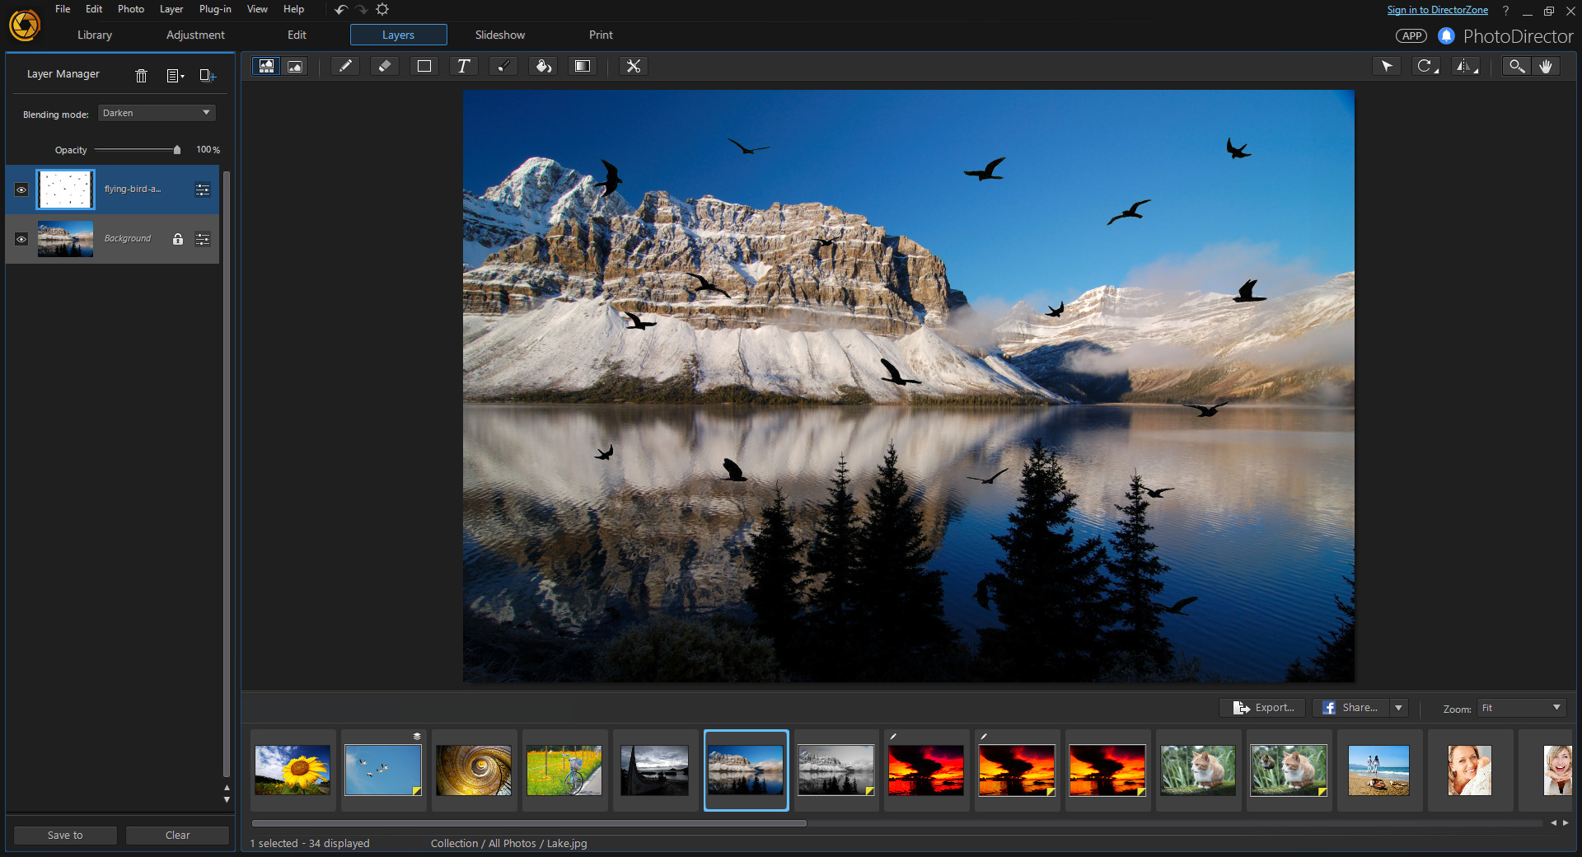Click the lock icon on Background layer
The width and height of the screenshot is (1582, 857).
tap(177, 239)
